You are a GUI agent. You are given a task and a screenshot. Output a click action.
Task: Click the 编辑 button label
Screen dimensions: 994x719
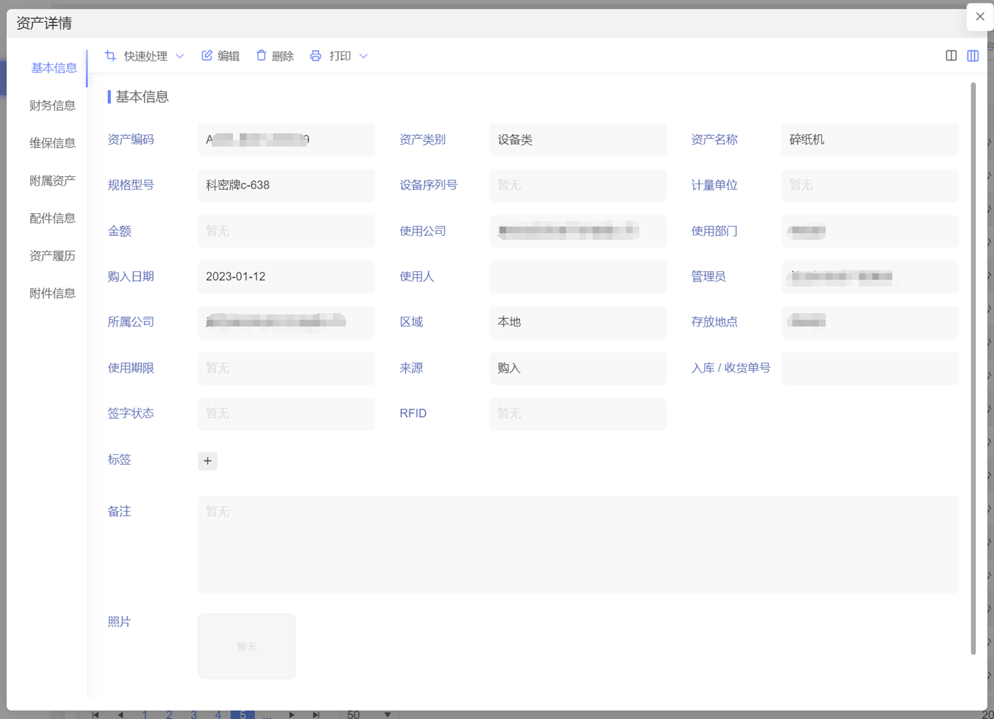228,56
